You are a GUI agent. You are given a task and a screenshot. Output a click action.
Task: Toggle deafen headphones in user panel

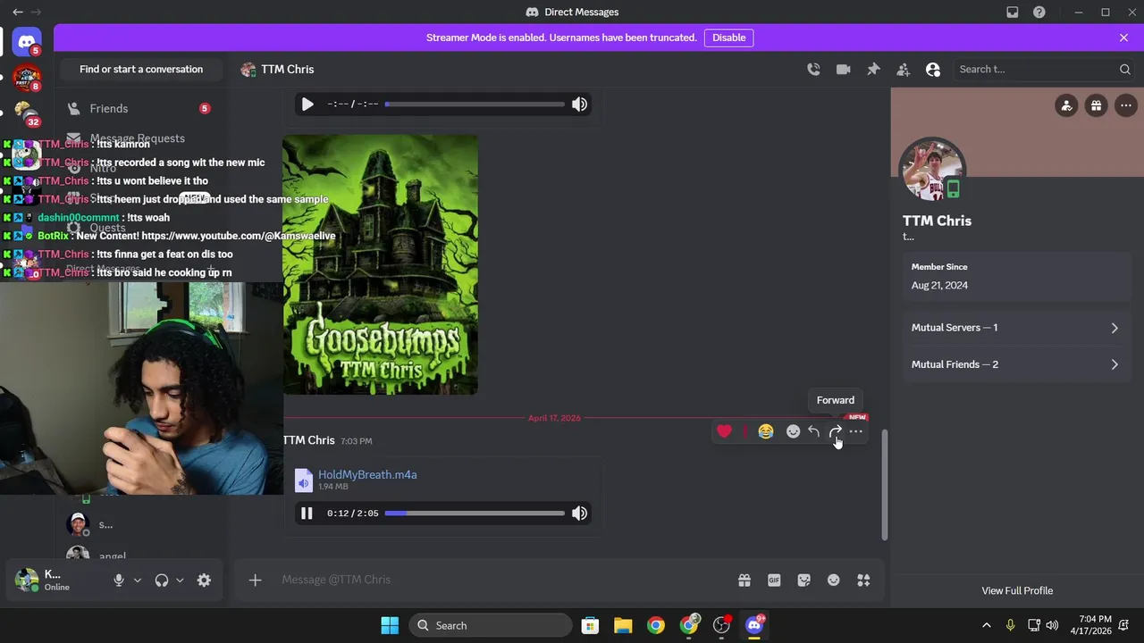162,580
